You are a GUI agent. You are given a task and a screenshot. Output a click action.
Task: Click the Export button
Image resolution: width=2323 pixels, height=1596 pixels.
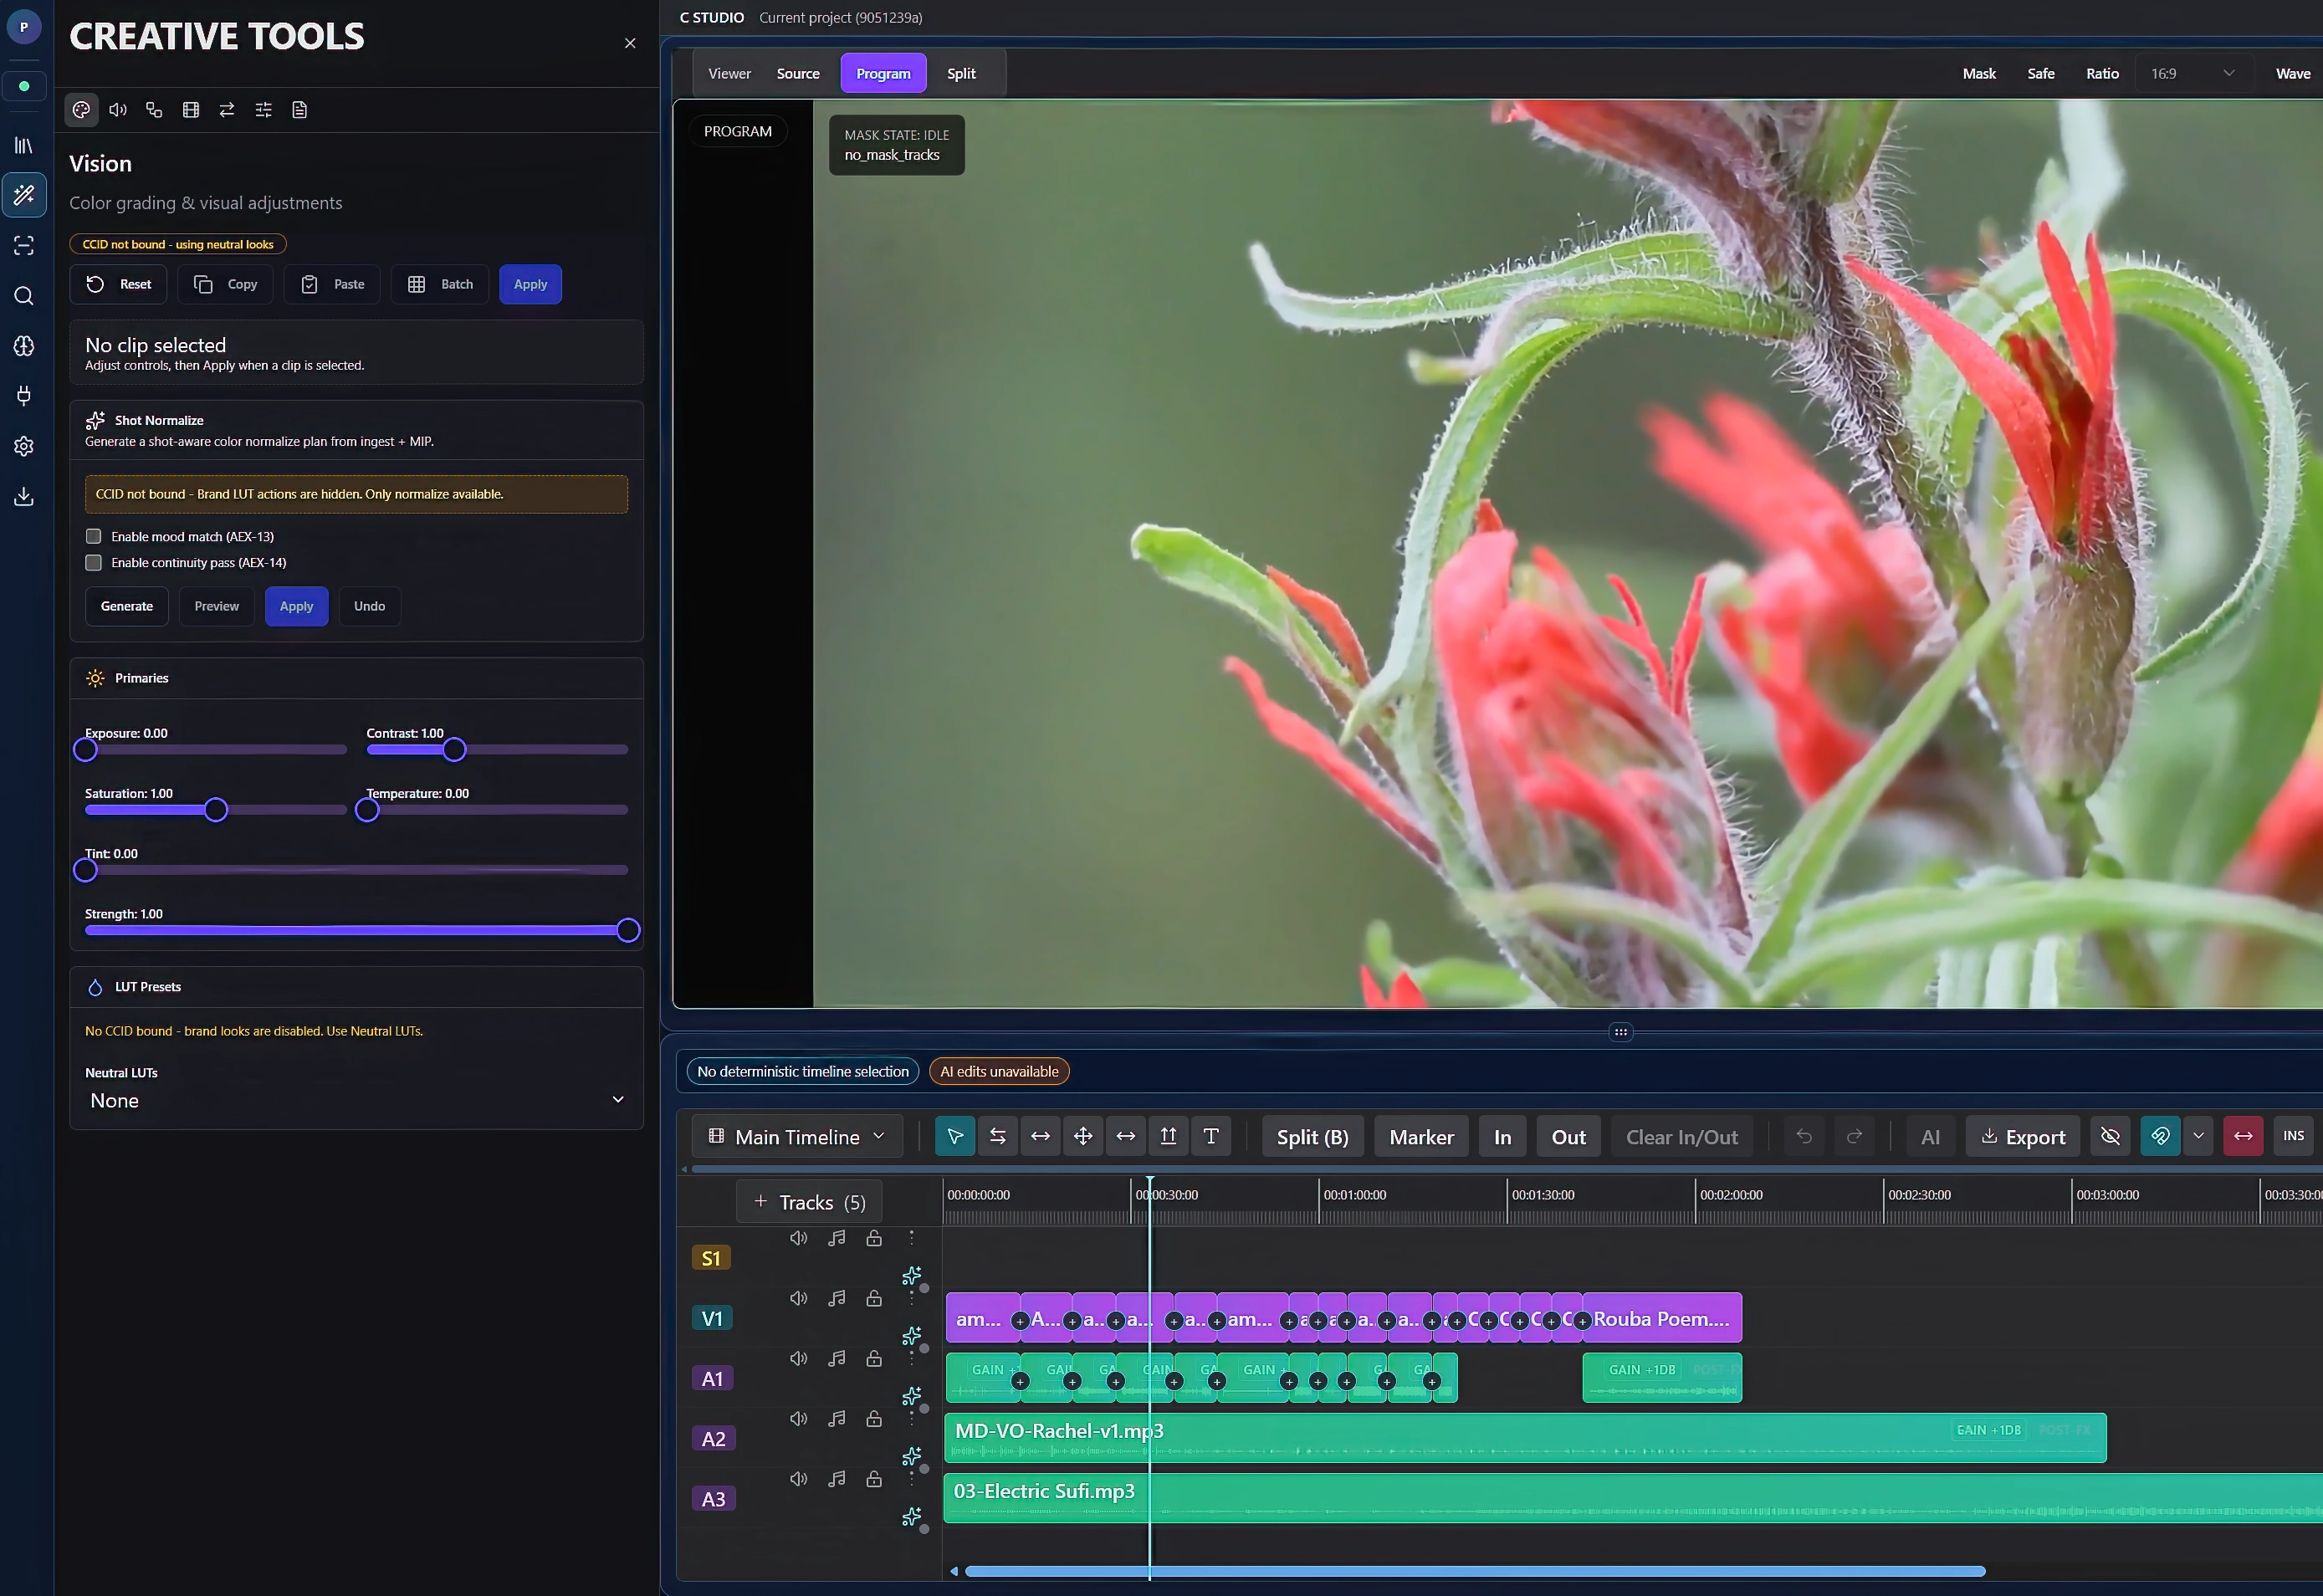click(x=2022, y=1136)
